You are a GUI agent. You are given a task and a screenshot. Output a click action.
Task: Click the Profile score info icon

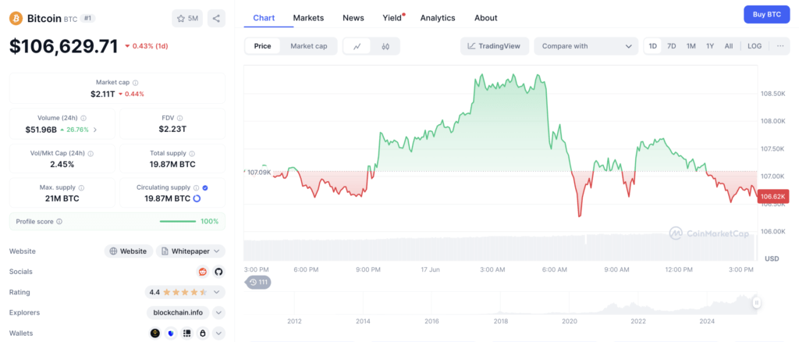click(x=59, y=222)
